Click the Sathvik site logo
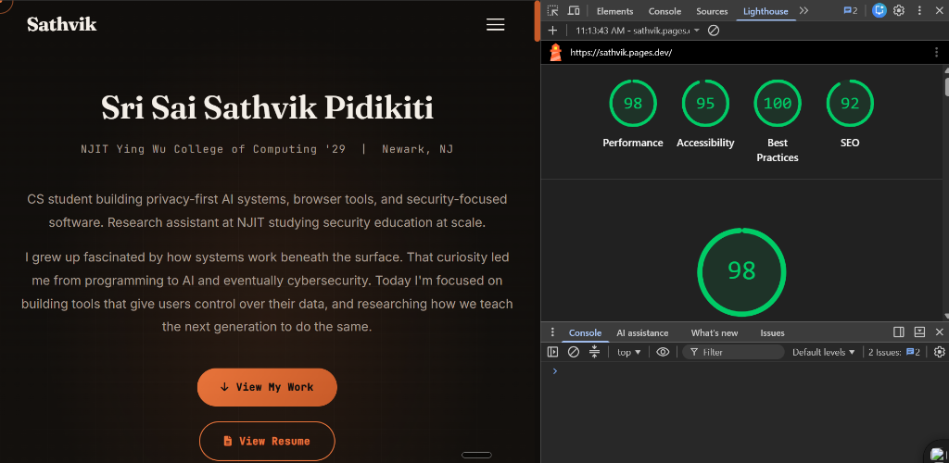 pos(62,24)
